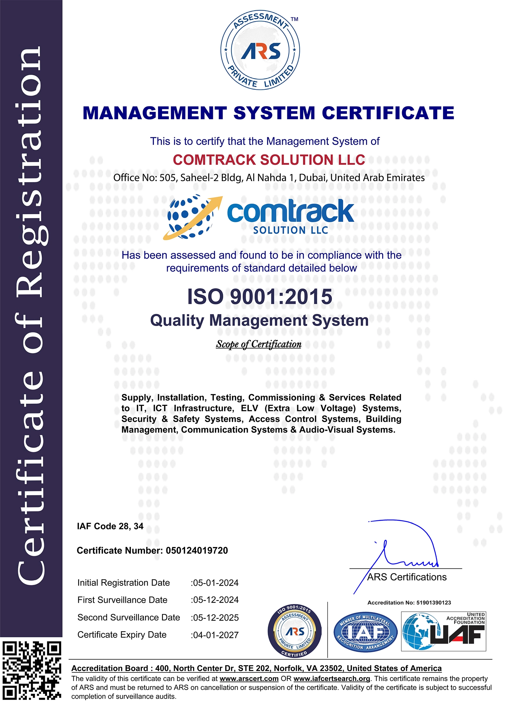Click the ARS Assessment Private Limited logo
This screenshot has height=714, width=505.
tap(260, 50)
